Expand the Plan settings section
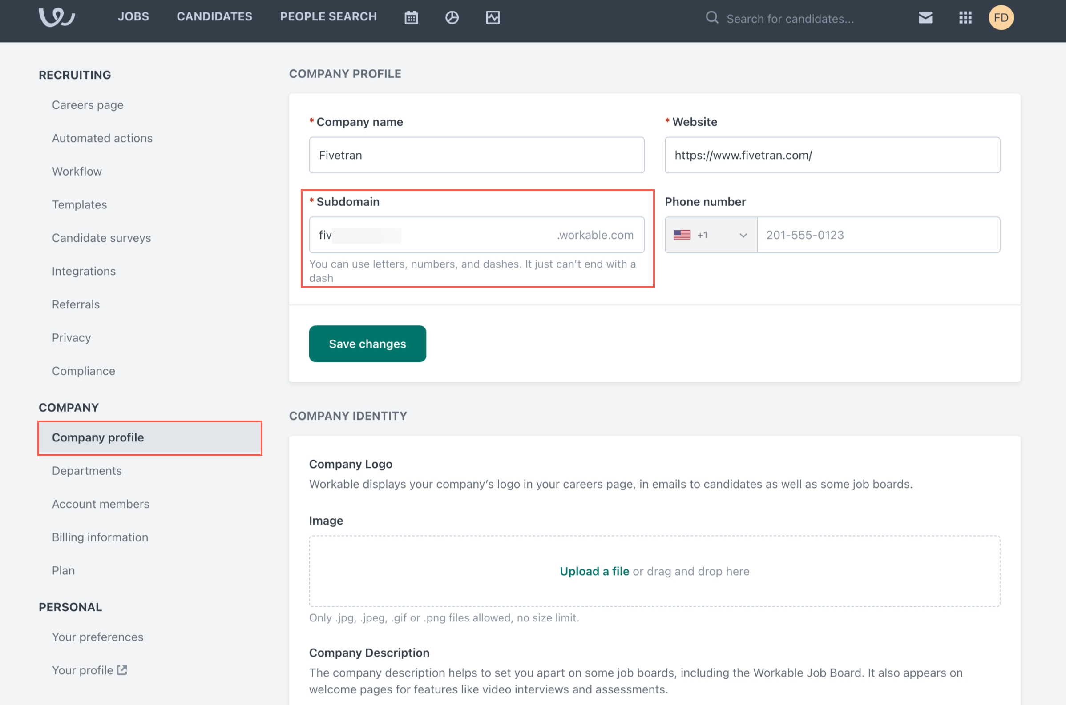This screenshot has width=1066, height=705. coord(63,570)
